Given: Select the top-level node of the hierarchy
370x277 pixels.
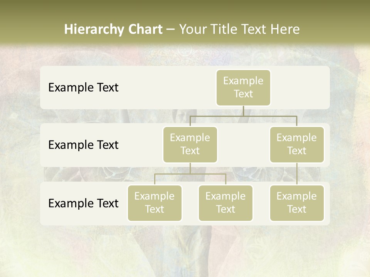Looking at the screenshot, I should coord(243,88).
